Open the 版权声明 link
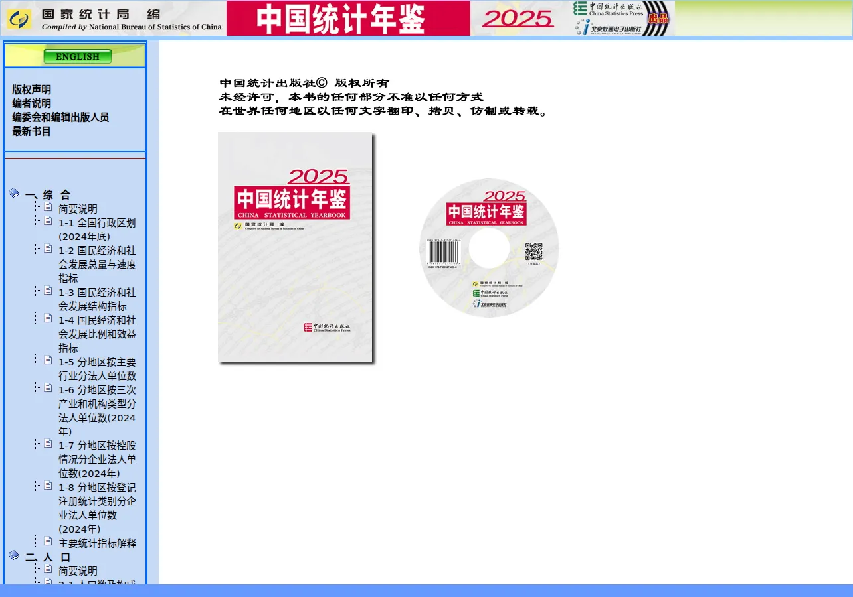 31,90
